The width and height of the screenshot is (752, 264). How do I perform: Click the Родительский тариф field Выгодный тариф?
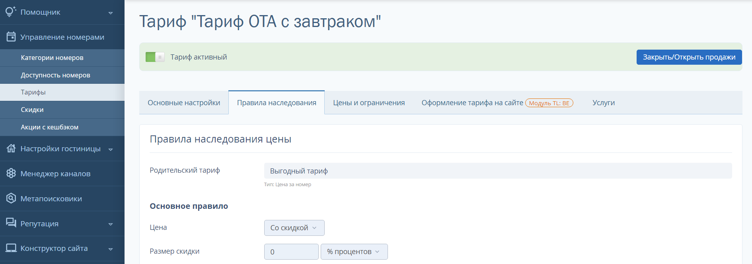(x=498, y=171)
